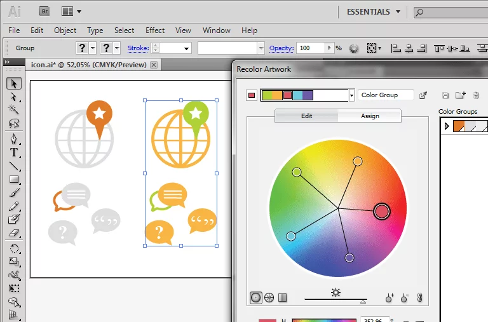Switch to segmented color wheel display
The width and height of the screenshot is (488, 322).
click(x=269, y=298)
